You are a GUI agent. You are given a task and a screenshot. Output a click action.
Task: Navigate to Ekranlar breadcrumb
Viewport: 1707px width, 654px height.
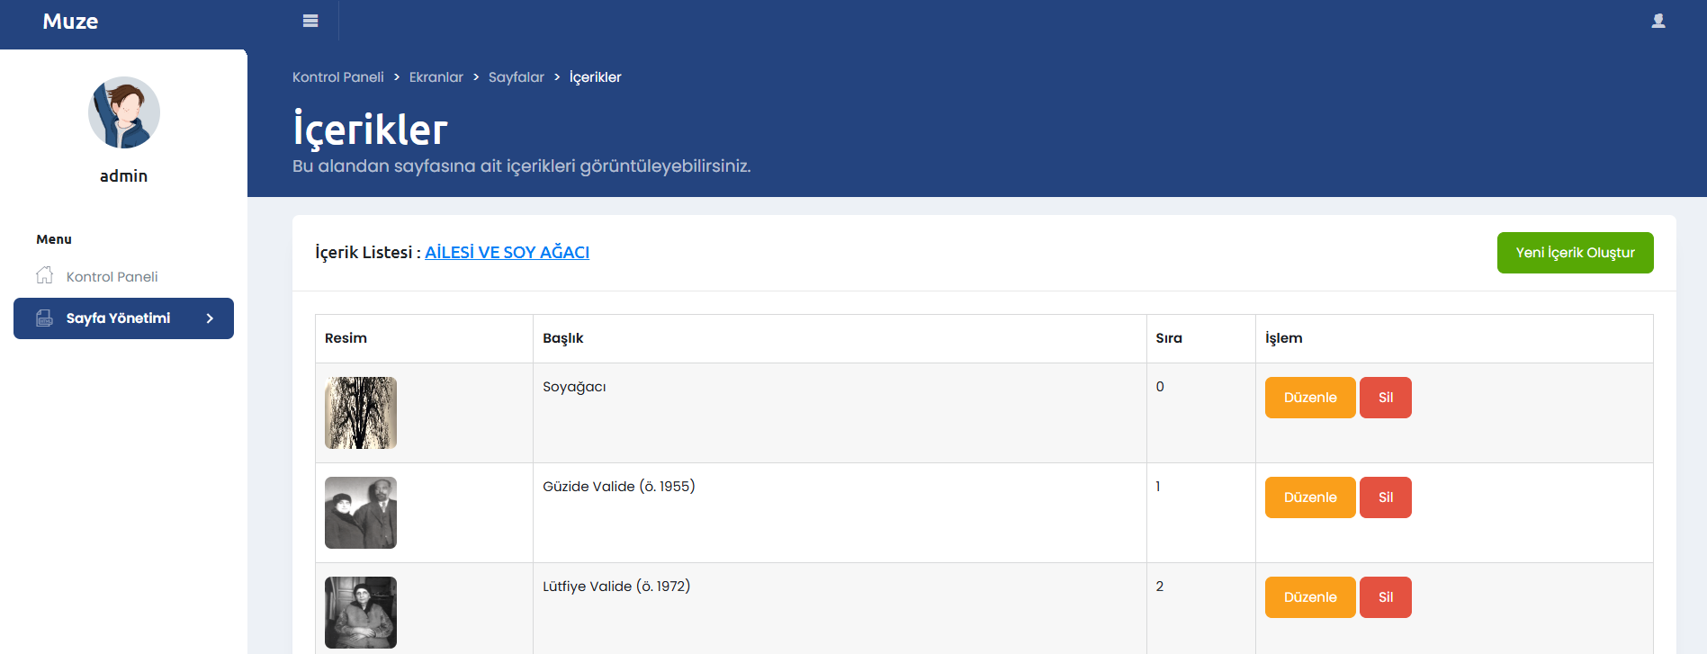click(436, 77)
